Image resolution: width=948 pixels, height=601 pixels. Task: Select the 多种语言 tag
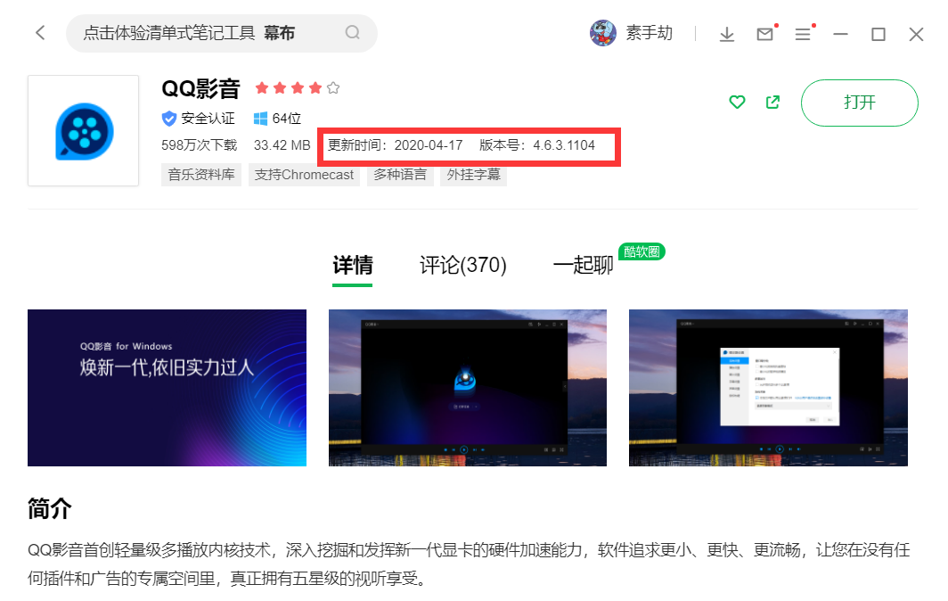(x=400, y=175)
